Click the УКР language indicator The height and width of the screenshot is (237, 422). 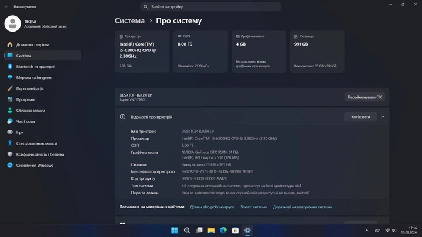(x=377, y=231)
